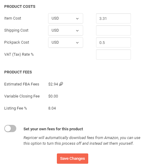146x167 pixels.
Task: Click the Estimated FBA Fees label
Action: coord(22,84)
